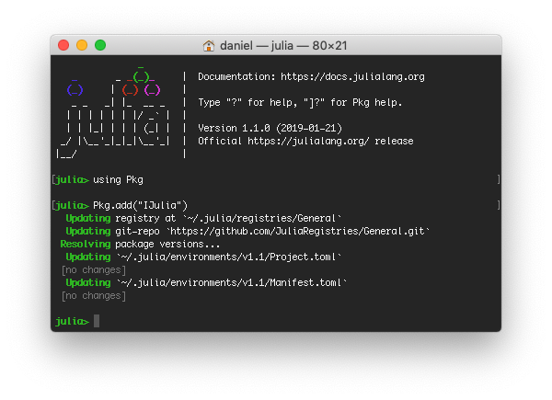Maximize the terminal with green button

[x=100, y=45]
